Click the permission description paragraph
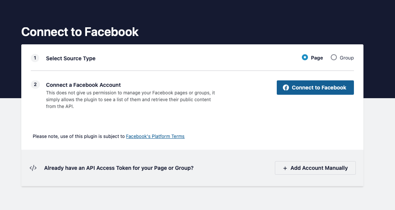 pyautogui.click(x=130, y=99)
